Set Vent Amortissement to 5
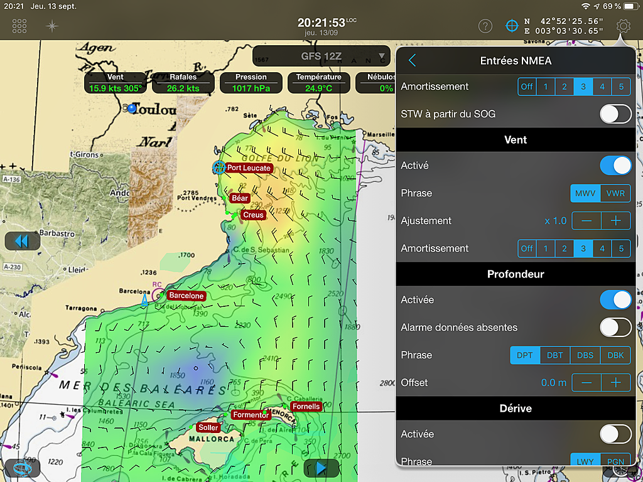643x482 pixels. coord(621,249)
